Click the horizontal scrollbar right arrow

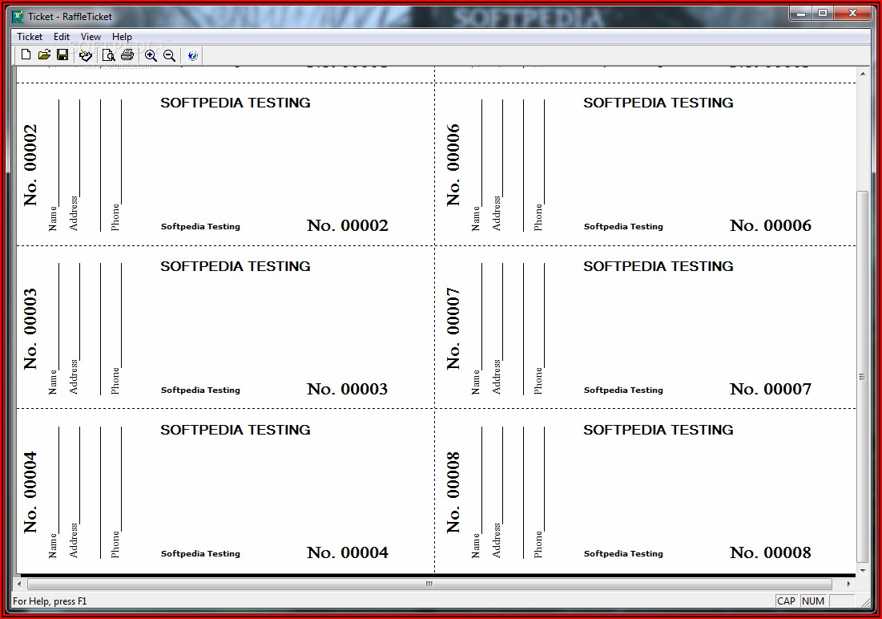(848, 584)
